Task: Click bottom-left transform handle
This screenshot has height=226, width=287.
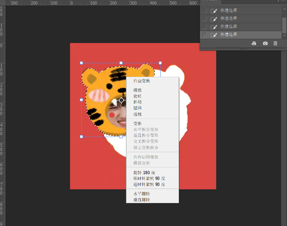Action: [81, 137]
